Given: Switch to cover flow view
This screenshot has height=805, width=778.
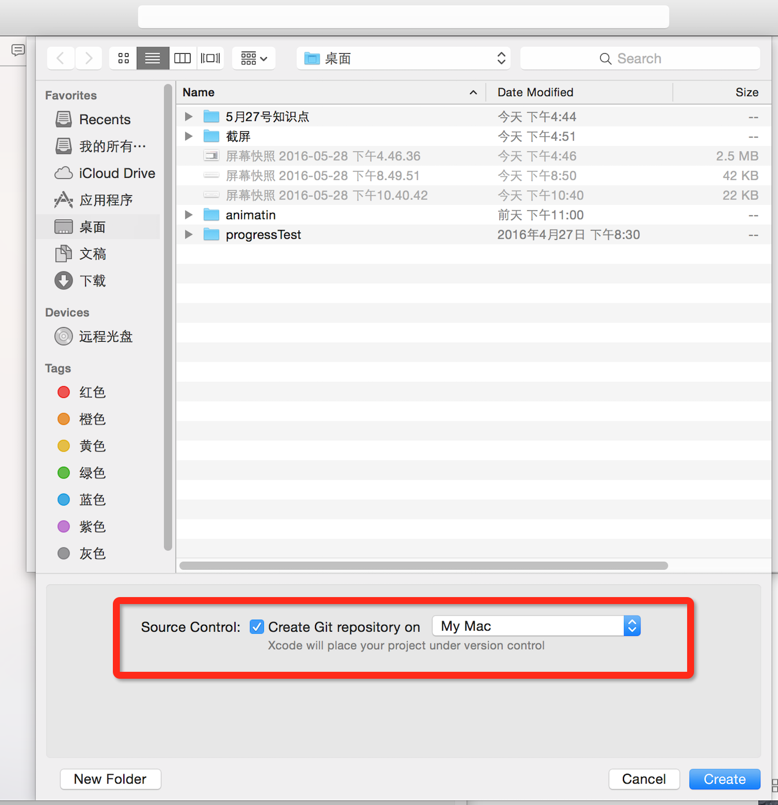Looking at the screenshot, I should click(210, 58).
